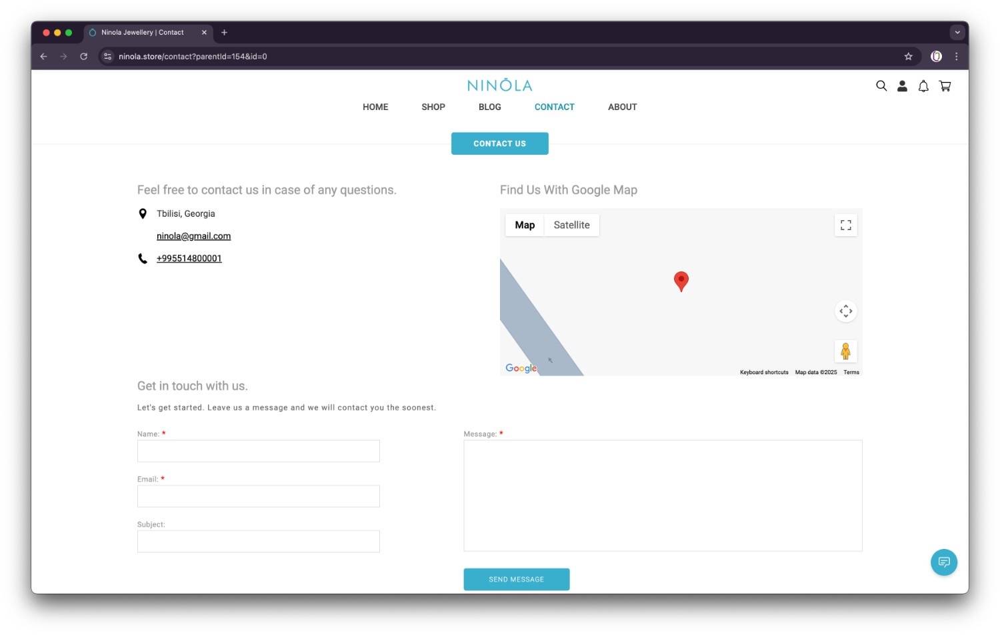Expand the browser tab list chevron
This screenshot has width=1000, height=635.
[x=957, y=32]
